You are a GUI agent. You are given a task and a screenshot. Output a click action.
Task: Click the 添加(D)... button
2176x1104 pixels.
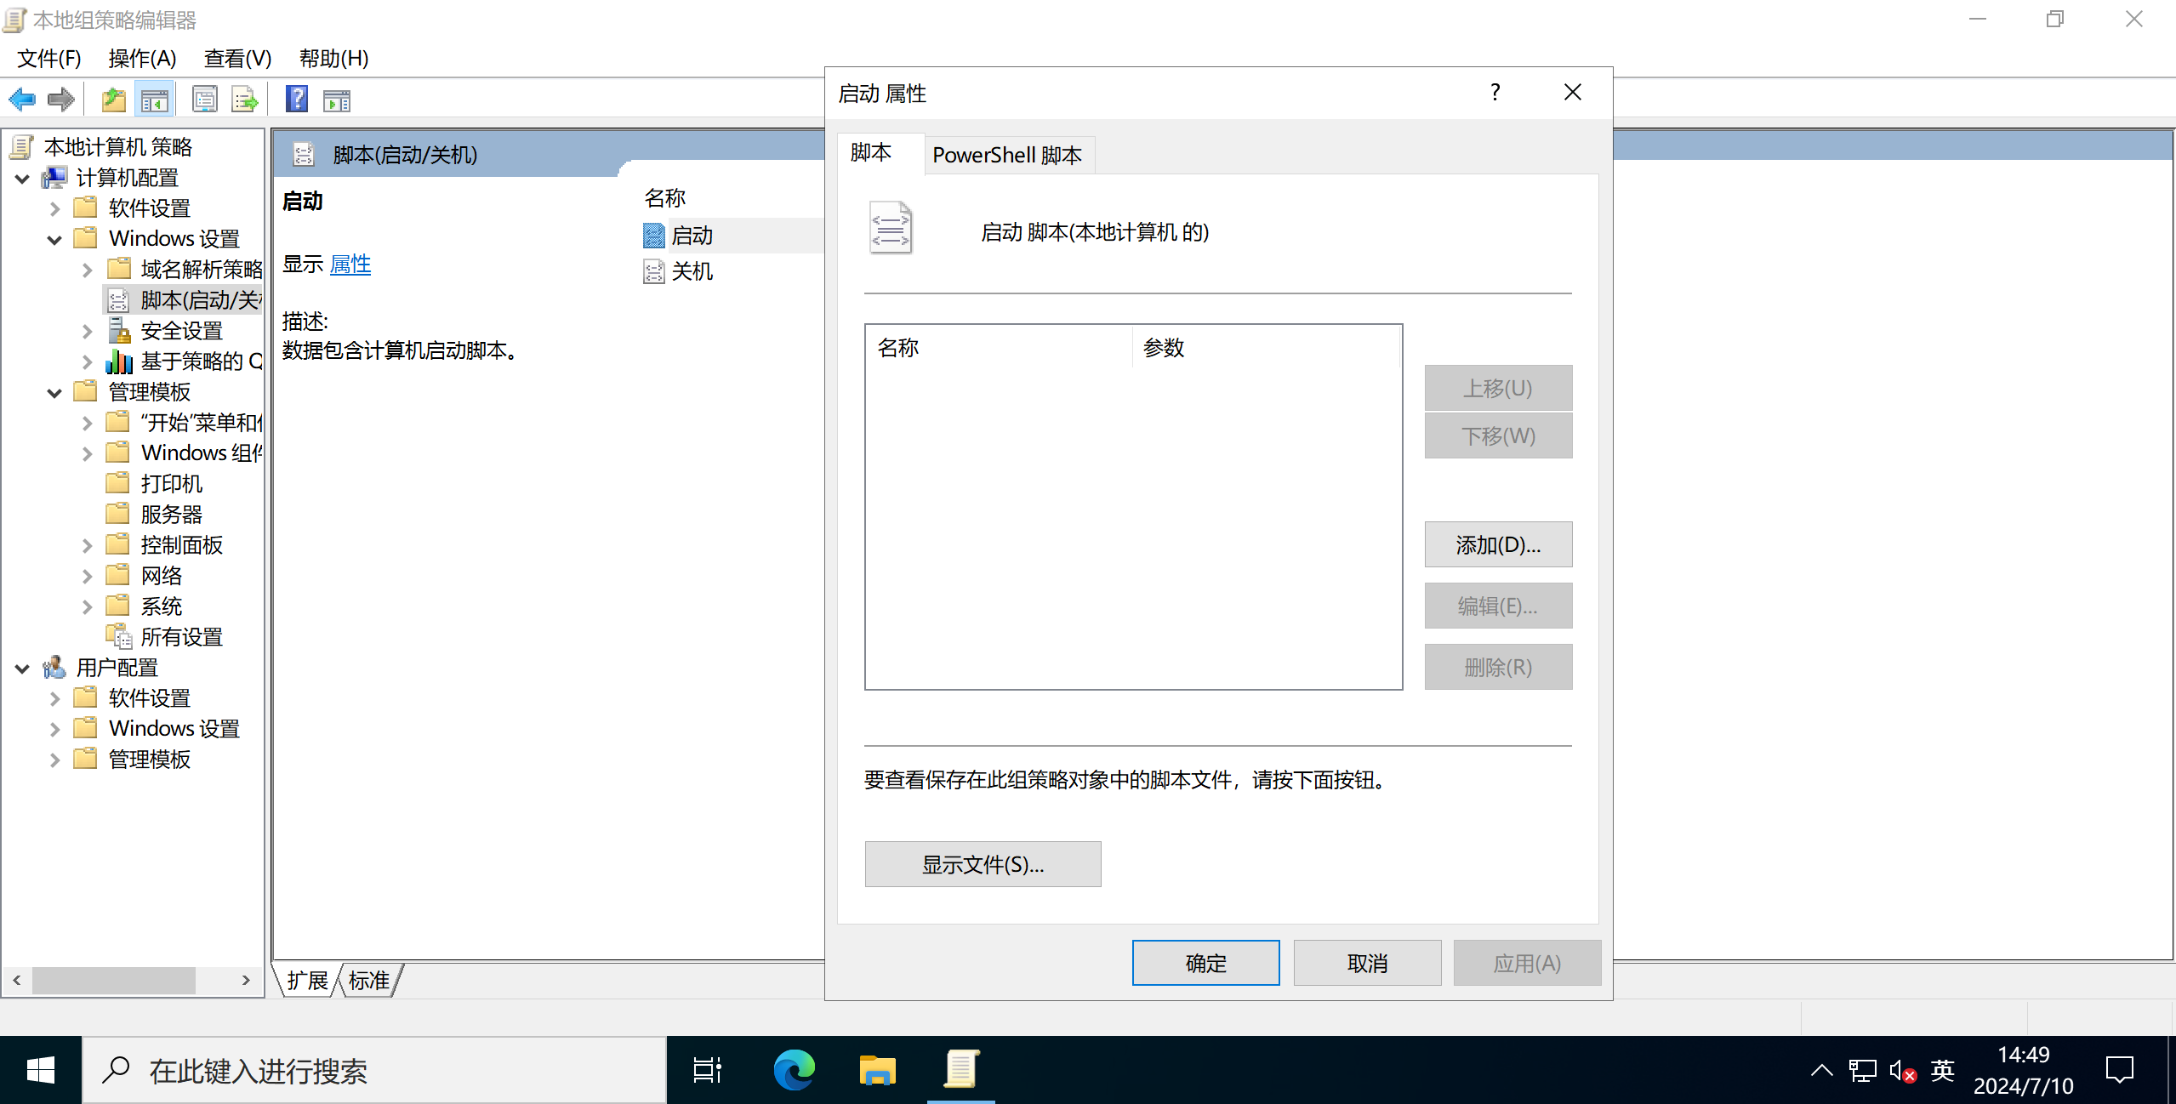pyautogui.click(x=1497, y=544)
